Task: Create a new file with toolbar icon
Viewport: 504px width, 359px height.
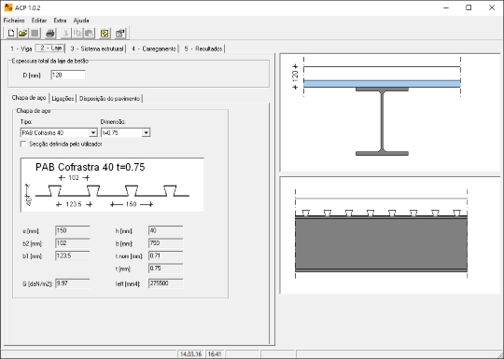Action: pyautogui.click(x=11, y=33)
